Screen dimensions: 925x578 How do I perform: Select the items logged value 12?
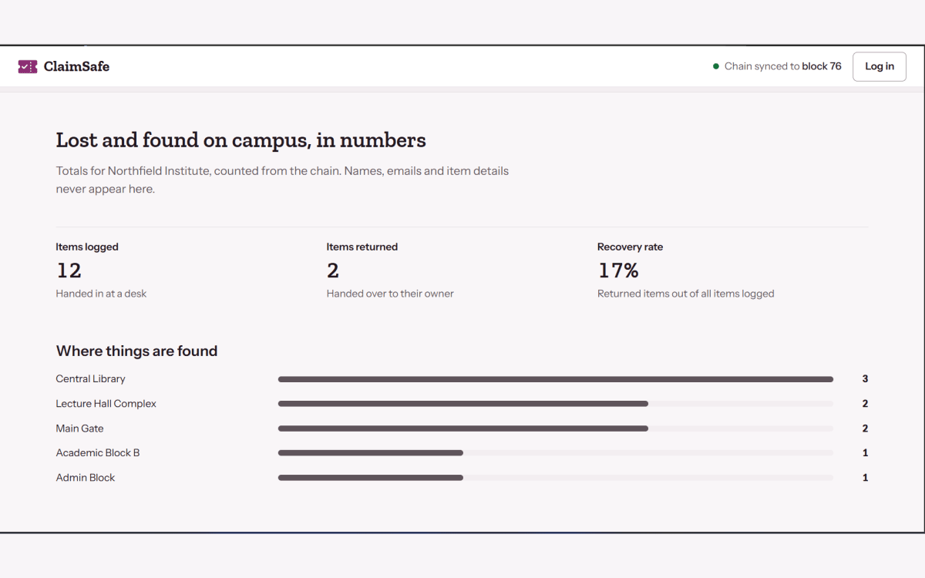(x=69, y=271)
